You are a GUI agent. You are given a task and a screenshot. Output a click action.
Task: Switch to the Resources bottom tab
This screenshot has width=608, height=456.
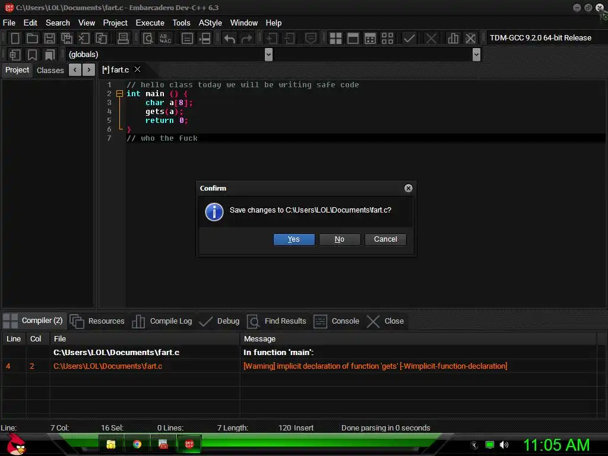(x=97, y=321)
